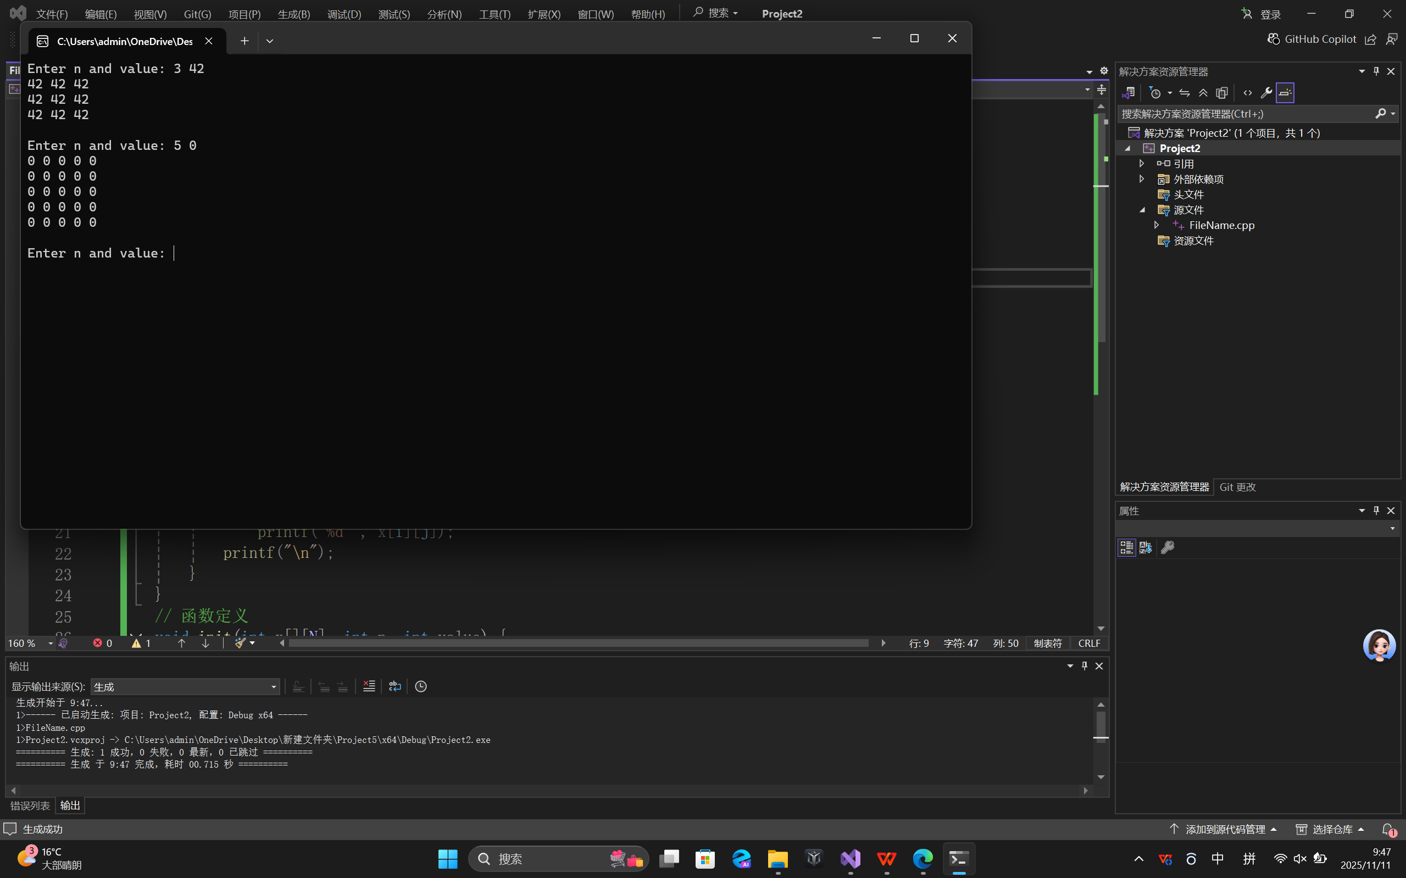1406x878 pixels.
Task: Switch to the 错误列表 tab
Action: click(x=30, y=806)
